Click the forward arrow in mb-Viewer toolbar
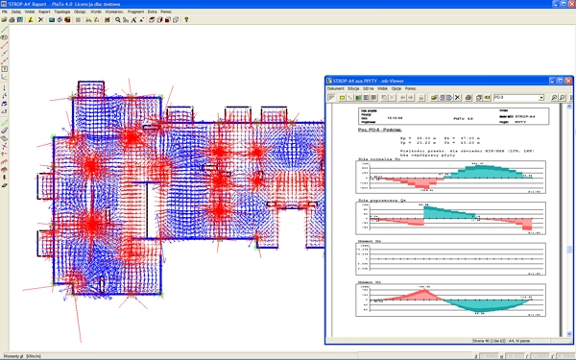Image resolution: width=576 pixels, height=360 pixels. click(410, 98)
